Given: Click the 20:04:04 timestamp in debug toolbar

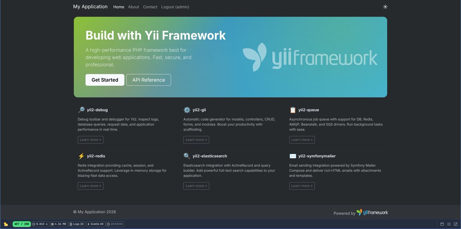Looking at the screenshot, I should (x=115, y=224).
